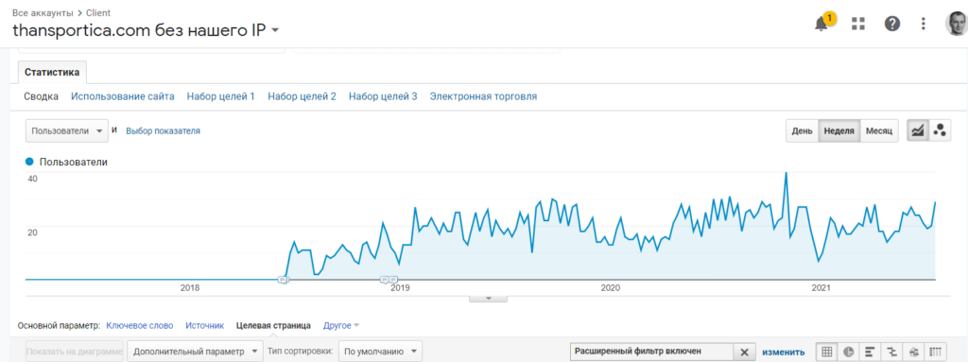This screenshot has width=968, height=362.
Task: Open annotation marker in mid-2018
Action: 283,280
